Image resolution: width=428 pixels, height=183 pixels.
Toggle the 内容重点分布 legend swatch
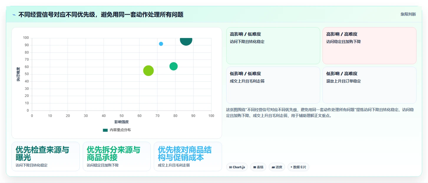(x=105, y=130)
